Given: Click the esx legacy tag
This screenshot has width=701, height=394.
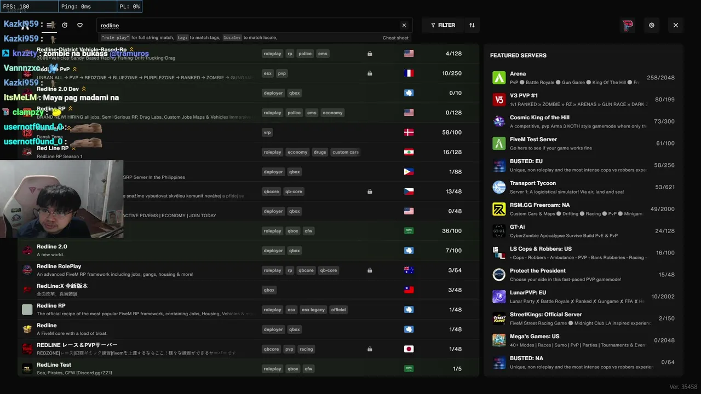Looking at the screenshot, I should [x=313, y=310].
